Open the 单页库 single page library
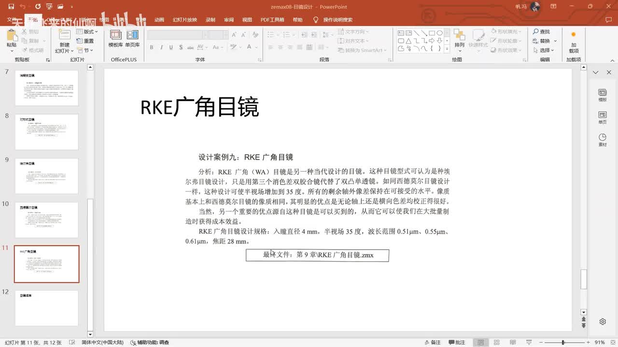The width and height of the screenshot is (618, 347). (x=132, y=39)
